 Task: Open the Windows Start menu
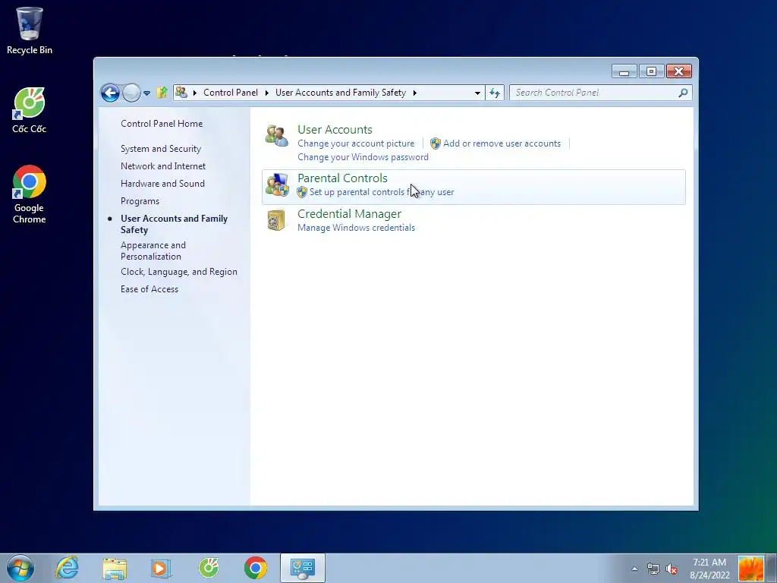[20, 568]
